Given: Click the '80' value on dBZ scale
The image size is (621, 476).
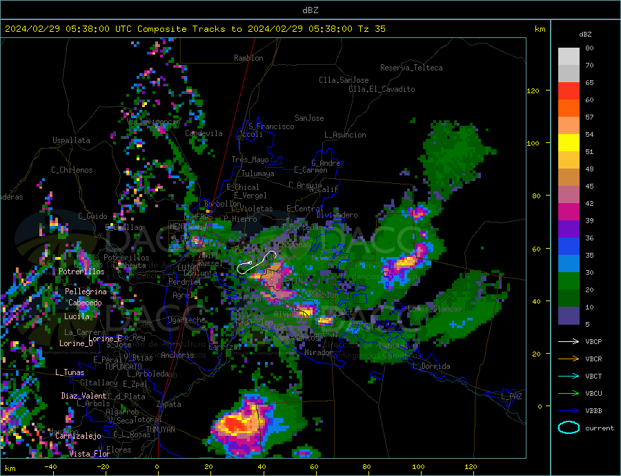Looking at the screenshot, I should pos(589,48).
